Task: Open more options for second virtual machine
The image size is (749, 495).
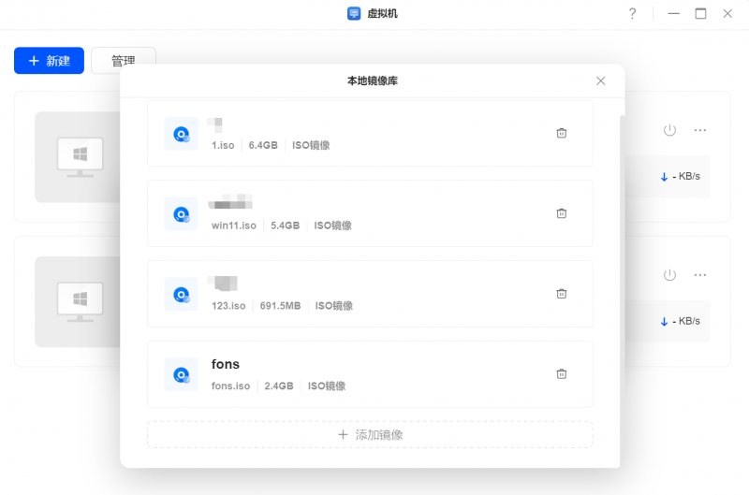Action: coord(699,275)
